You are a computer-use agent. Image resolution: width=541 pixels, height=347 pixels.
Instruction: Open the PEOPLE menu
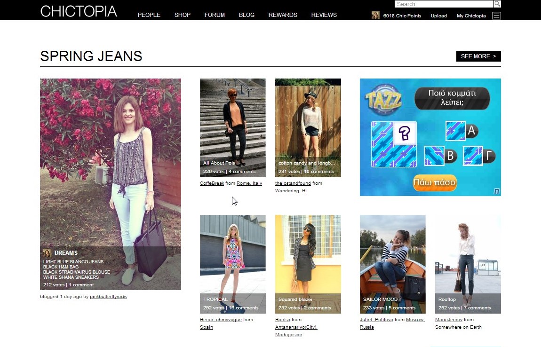click(149, 15)
